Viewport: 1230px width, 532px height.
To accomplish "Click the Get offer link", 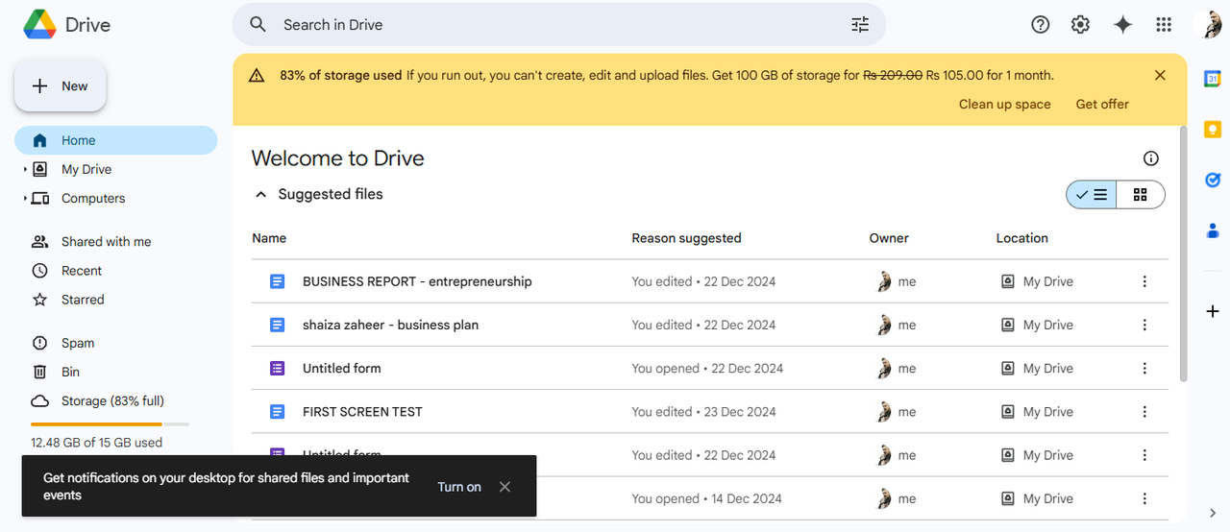I will pos(1102,105).
